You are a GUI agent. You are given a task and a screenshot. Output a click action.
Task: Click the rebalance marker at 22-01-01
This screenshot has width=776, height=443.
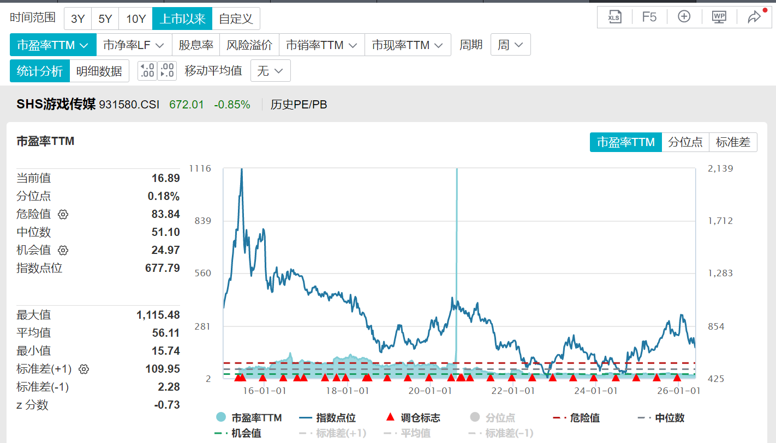pos(511,378)
